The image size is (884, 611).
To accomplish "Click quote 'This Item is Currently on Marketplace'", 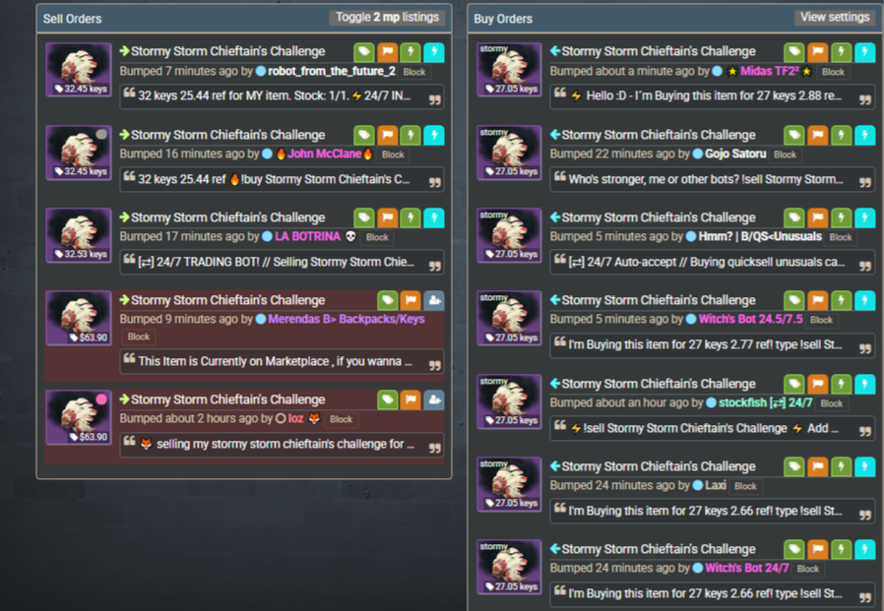I will tap(282, 362).
